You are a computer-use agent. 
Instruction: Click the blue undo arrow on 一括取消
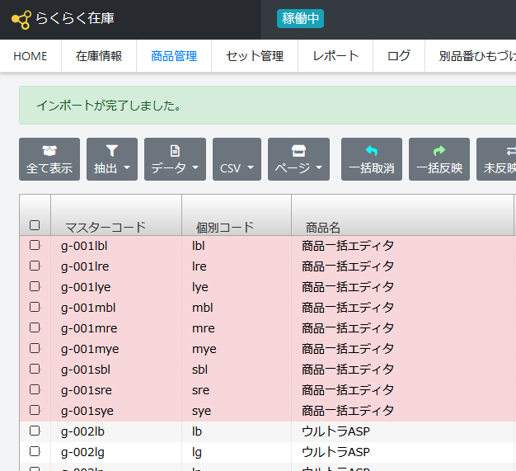(372, 150)
